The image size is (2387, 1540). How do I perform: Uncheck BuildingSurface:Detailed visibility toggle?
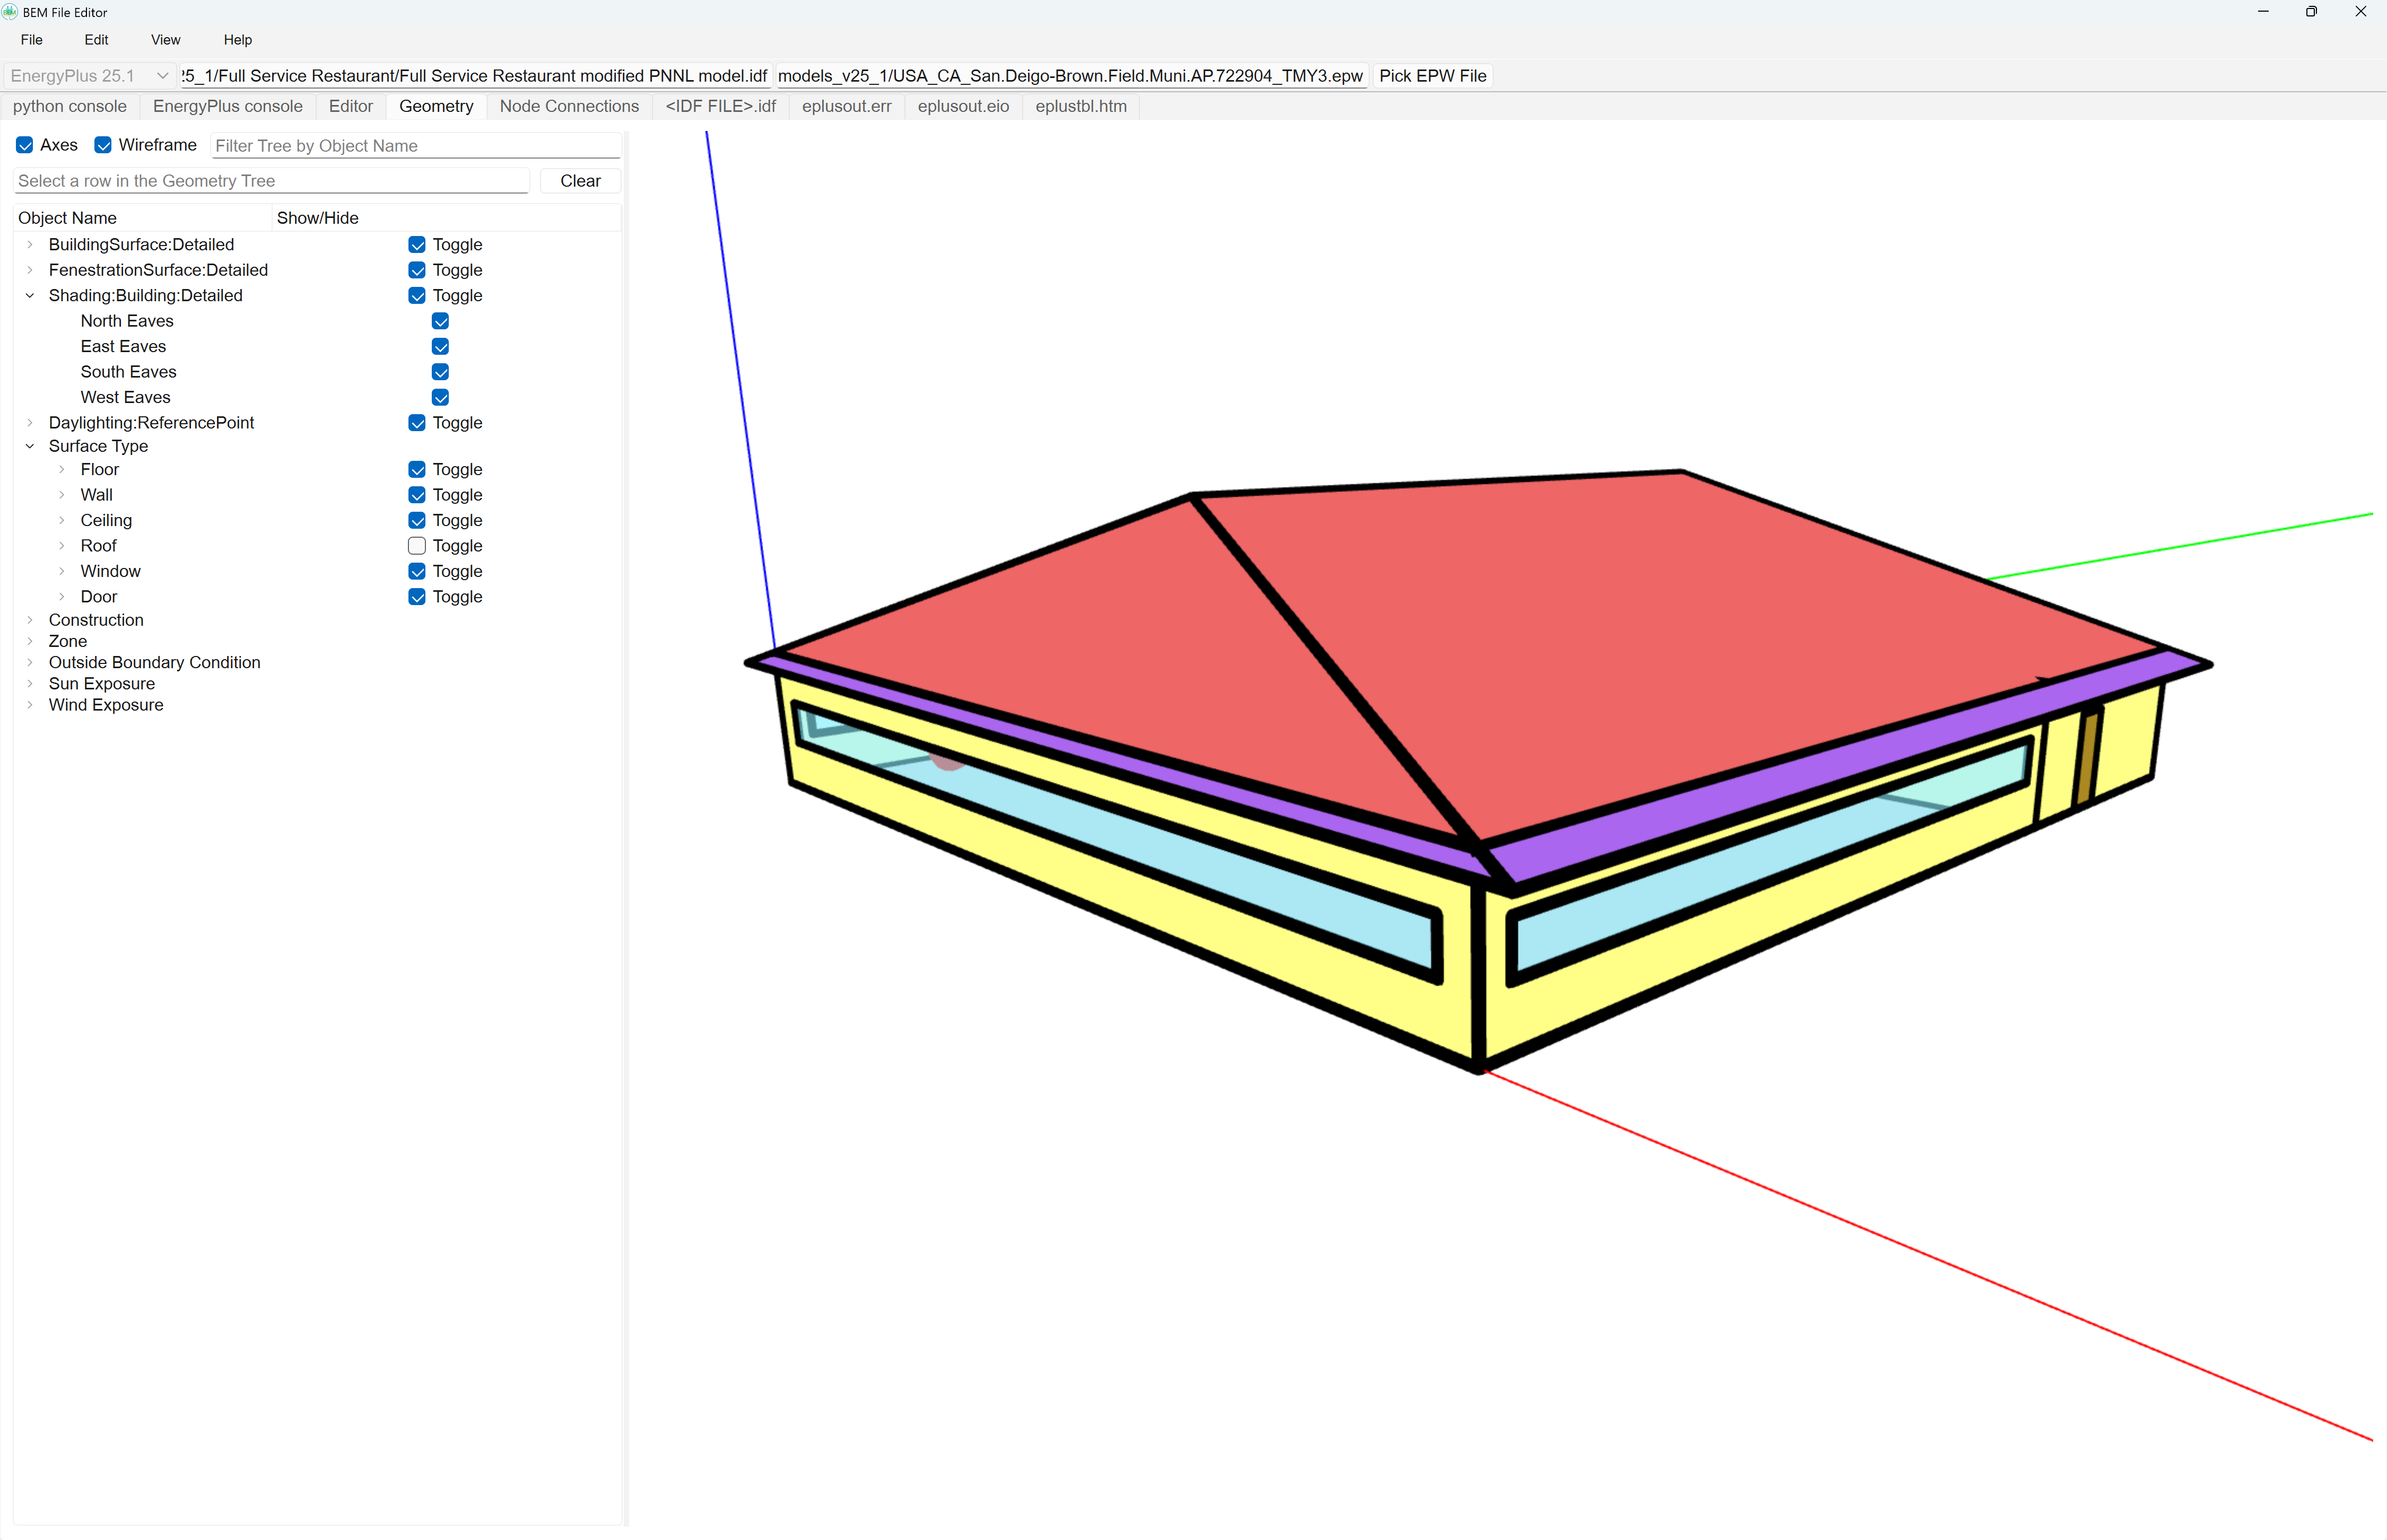coord(417,245)
